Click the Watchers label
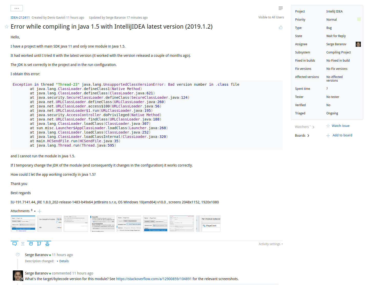 (x=302, y=127)
